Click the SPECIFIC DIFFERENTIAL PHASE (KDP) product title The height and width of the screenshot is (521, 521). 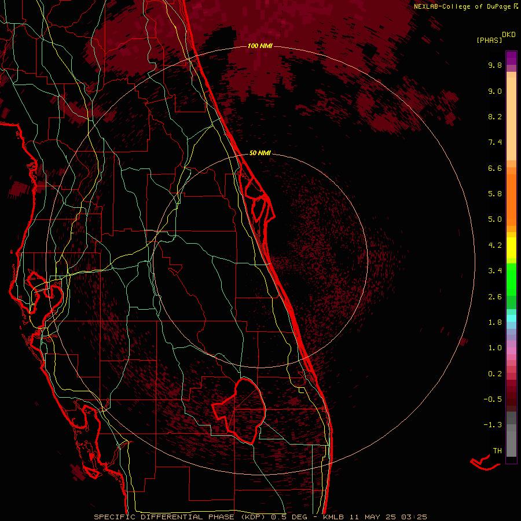(x=181, y=517)
